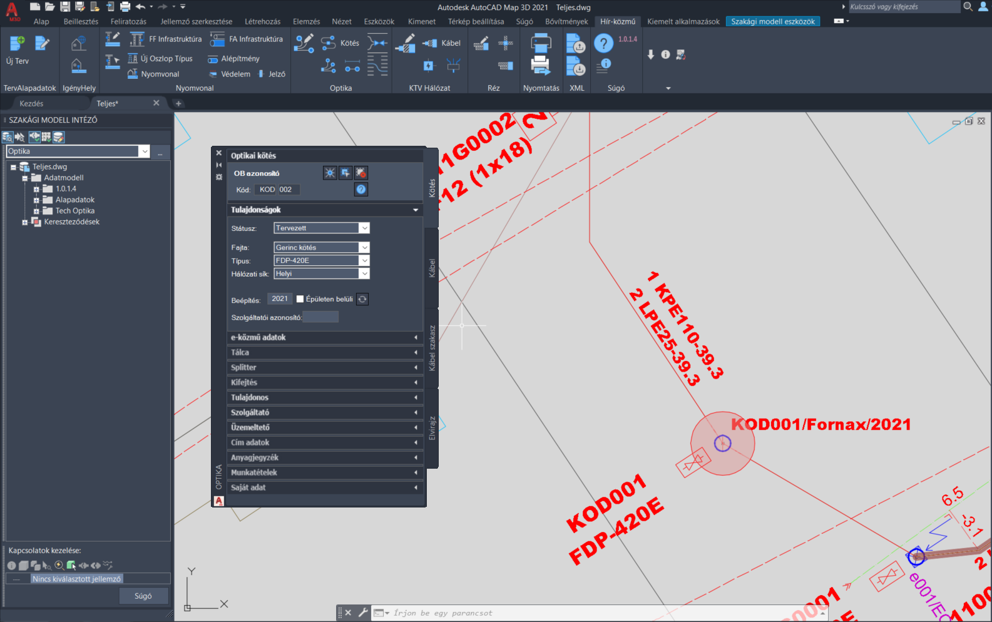Click the XML export icon
The height and width of the screenshot is (622, 992).
(576, 44)
